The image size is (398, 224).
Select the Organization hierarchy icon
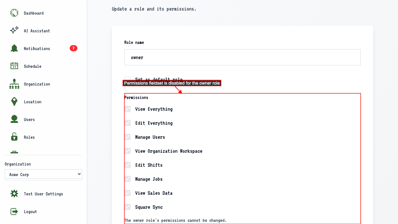(14, 84)
